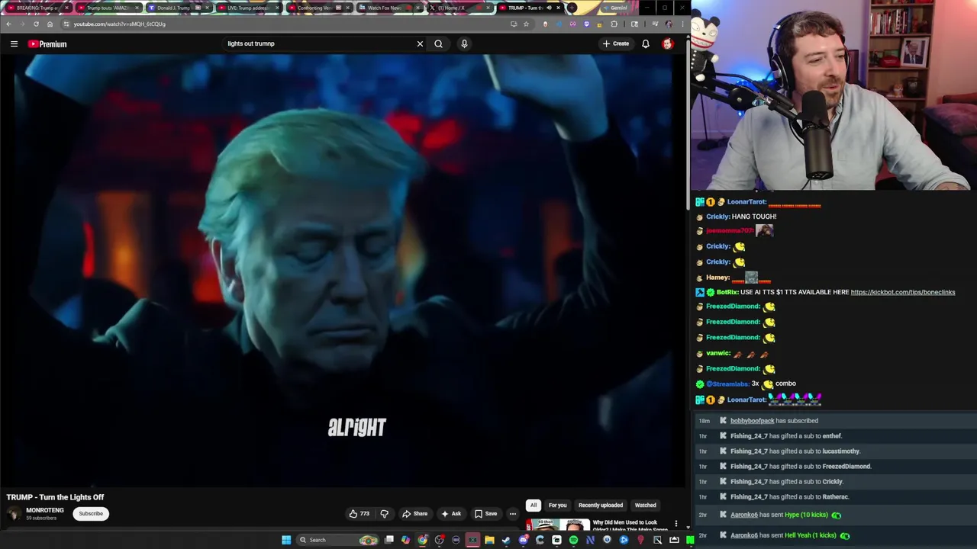977x549 pixels.
Task: Go to the browser home page
Action: [x=50, y=24]
